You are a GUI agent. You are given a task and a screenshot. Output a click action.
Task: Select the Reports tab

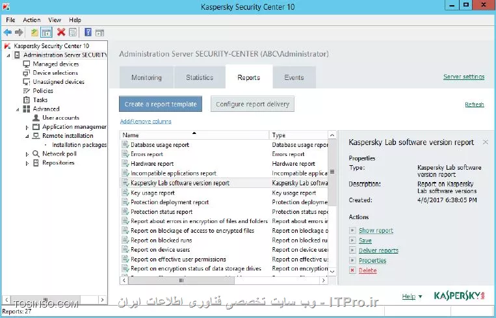[249, 77]
